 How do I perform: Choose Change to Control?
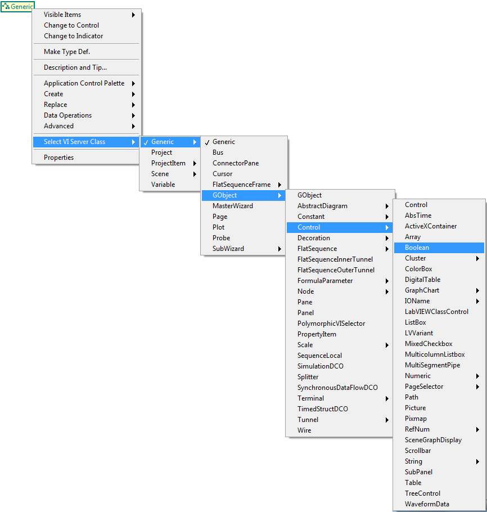[x=87, y=25]
